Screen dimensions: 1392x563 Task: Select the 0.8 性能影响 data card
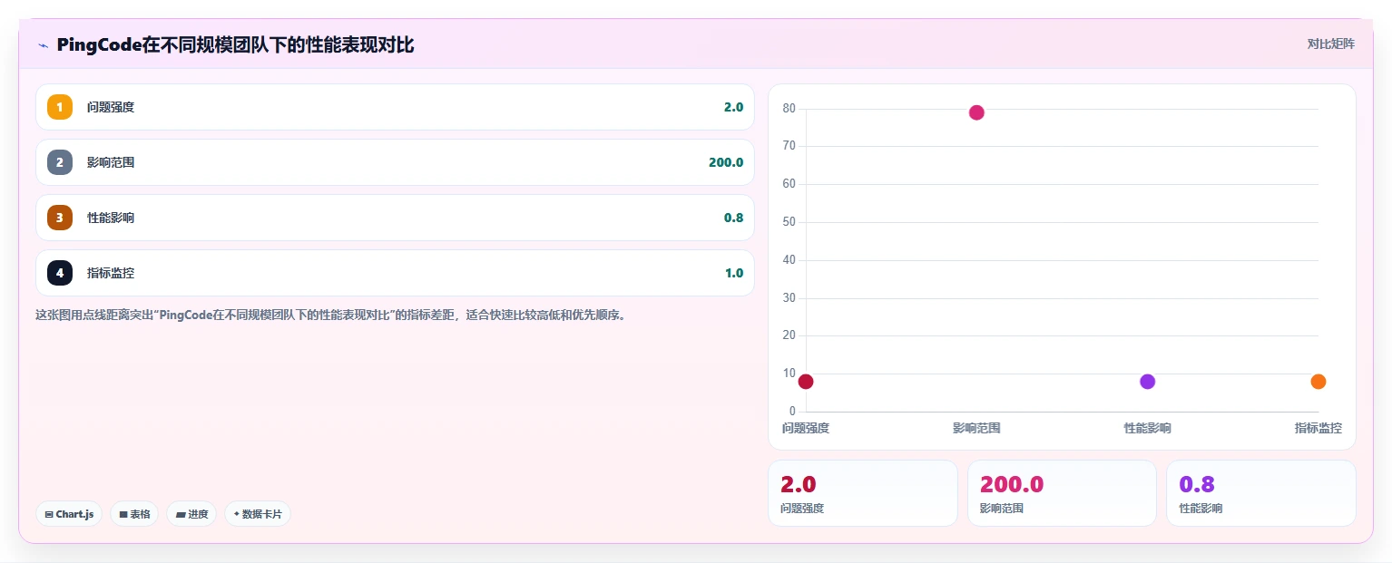[x=1261, y=493]
